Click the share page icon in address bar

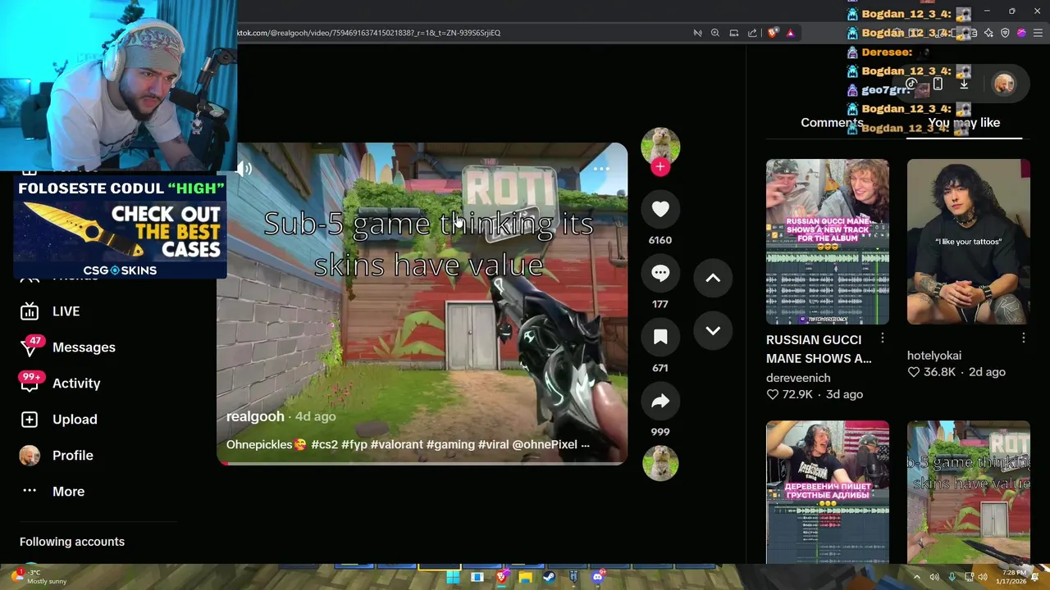(x=752, y=33)
